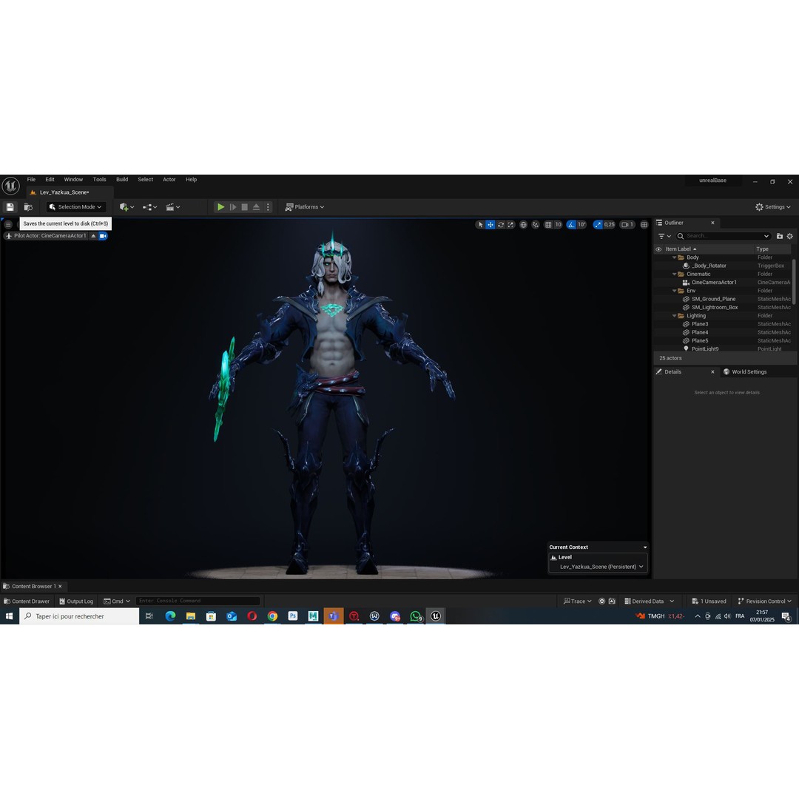Toggle grid snapping in viewport

tap(548, 225)
